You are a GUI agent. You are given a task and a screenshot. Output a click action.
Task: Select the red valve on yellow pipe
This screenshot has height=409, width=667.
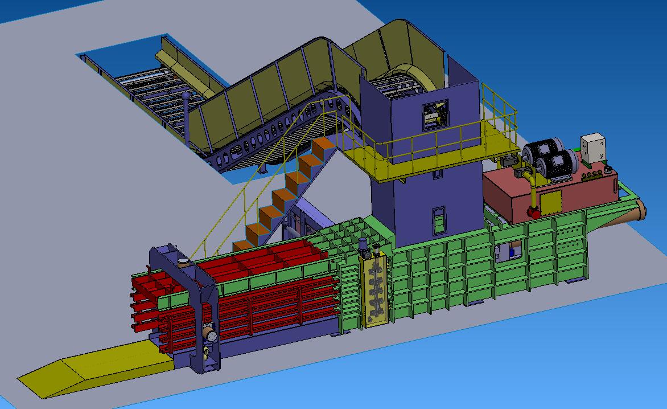coord(533,212)
